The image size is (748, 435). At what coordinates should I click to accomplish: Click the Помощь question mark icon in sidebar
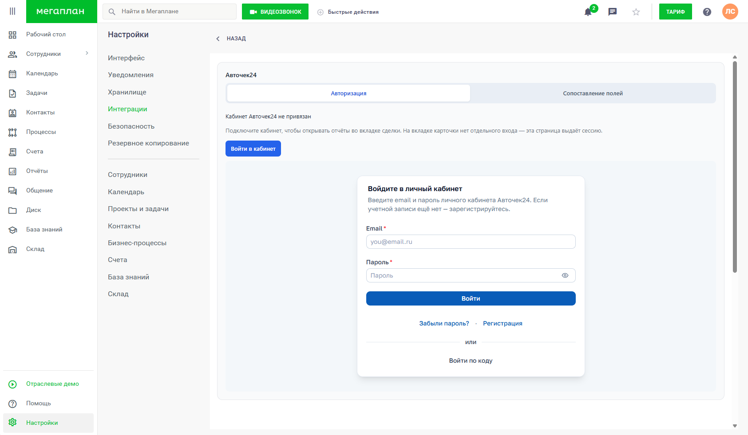(12, 404)
